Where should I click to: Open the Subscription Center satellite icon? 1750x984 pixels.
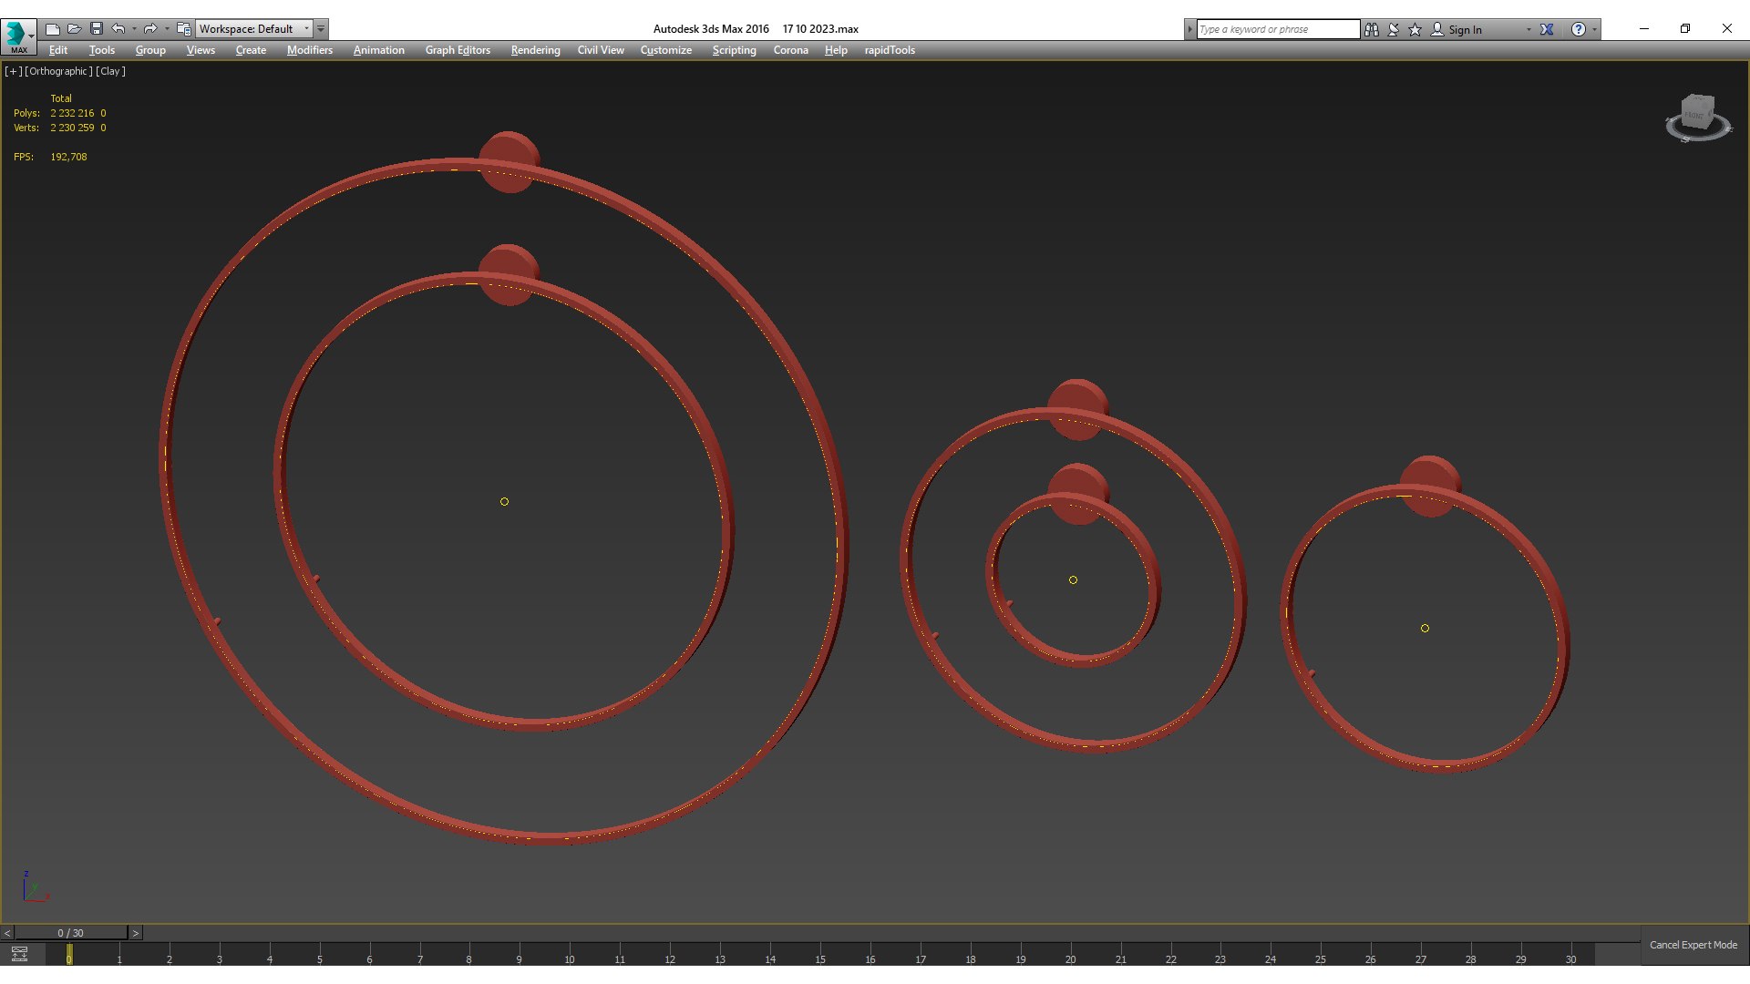[x=1394, y=29]
